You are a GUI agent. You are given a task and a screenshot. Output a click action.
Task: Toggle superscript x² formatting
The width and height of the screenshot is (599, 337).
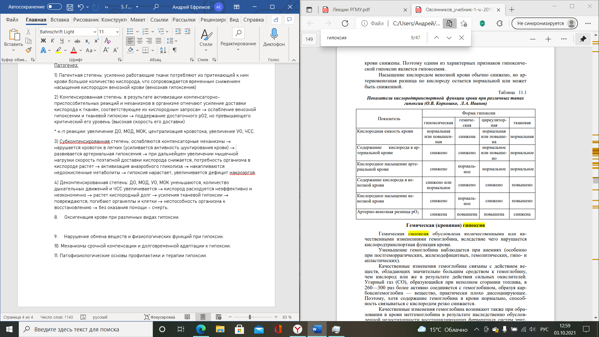(97, 41)
